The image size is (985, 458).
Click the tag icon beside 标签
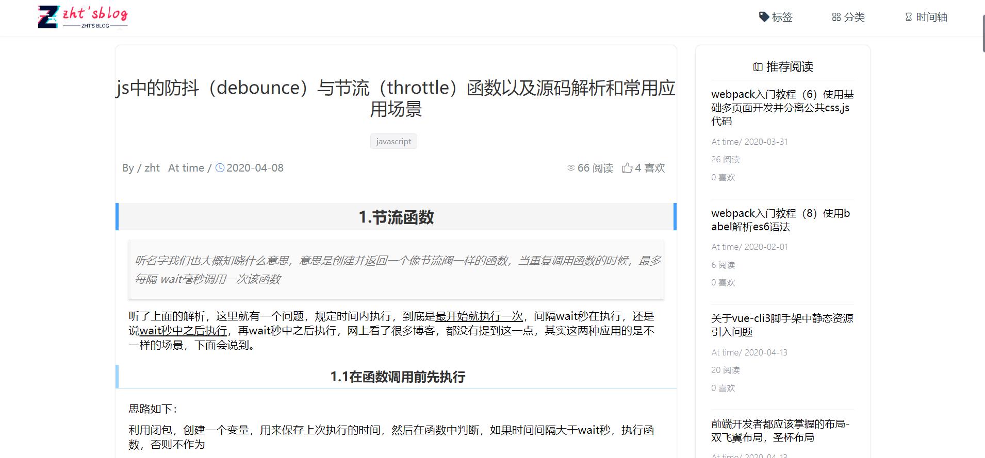764,17
